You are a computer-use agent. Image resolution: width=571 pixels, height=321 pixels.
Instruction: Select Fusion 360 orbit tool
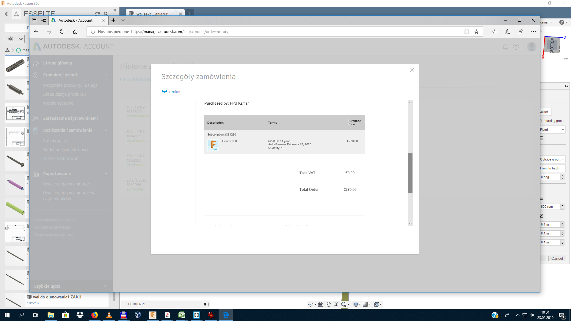(x=311, y=304)
